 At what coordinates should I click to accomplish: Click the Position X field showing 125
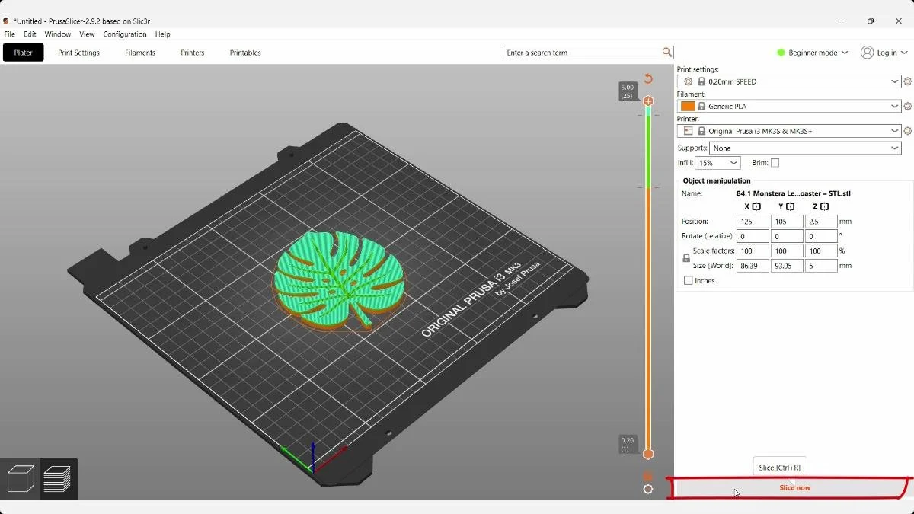753,222
